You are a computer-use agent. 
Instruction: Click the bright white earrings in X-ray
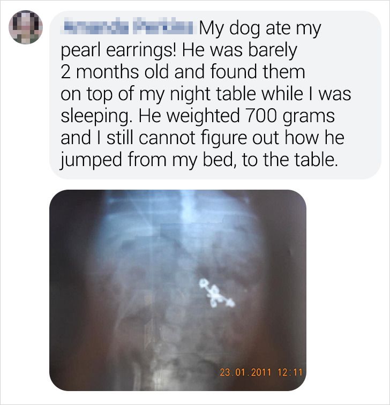[x=216, y=293]
